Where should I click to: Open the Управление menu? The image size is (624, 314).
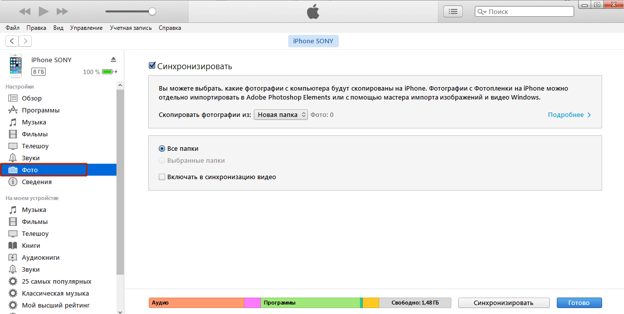coord(86,28)
